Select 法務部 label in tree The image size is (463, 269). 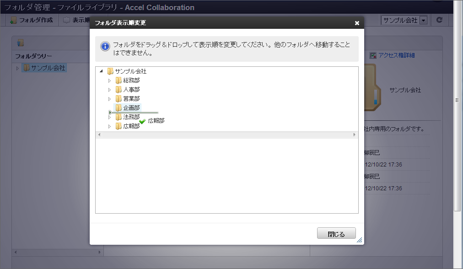[131, 117]
